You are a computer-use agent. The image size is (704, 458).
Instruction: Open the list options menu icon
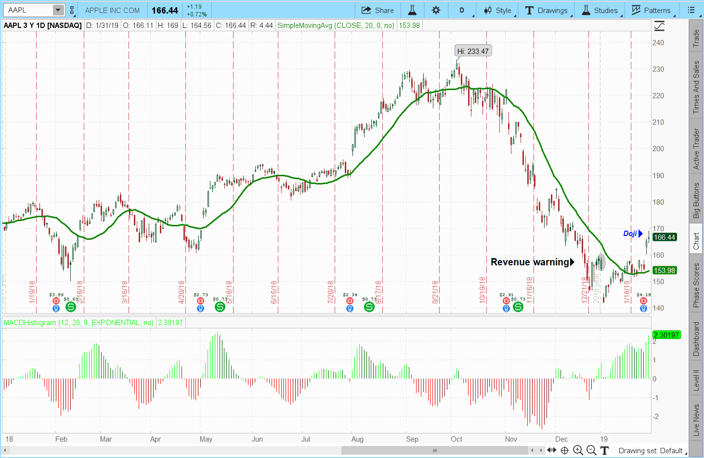coord(691,10)
